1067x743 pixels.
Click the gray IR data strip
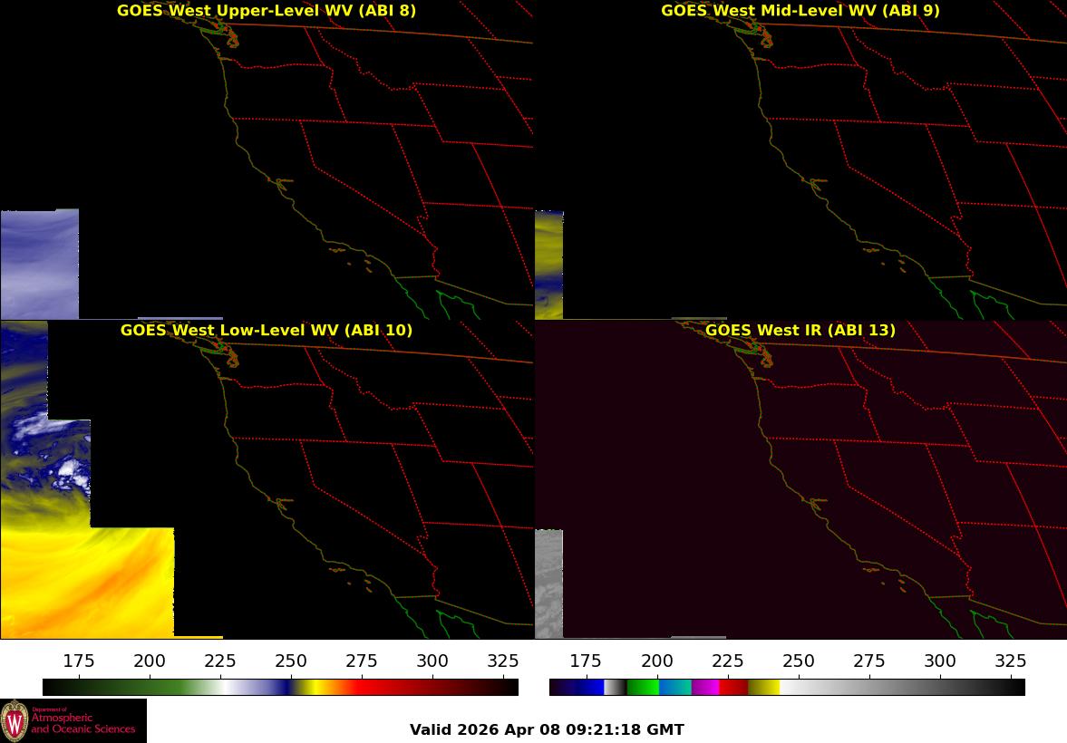[x=549, y=584]
